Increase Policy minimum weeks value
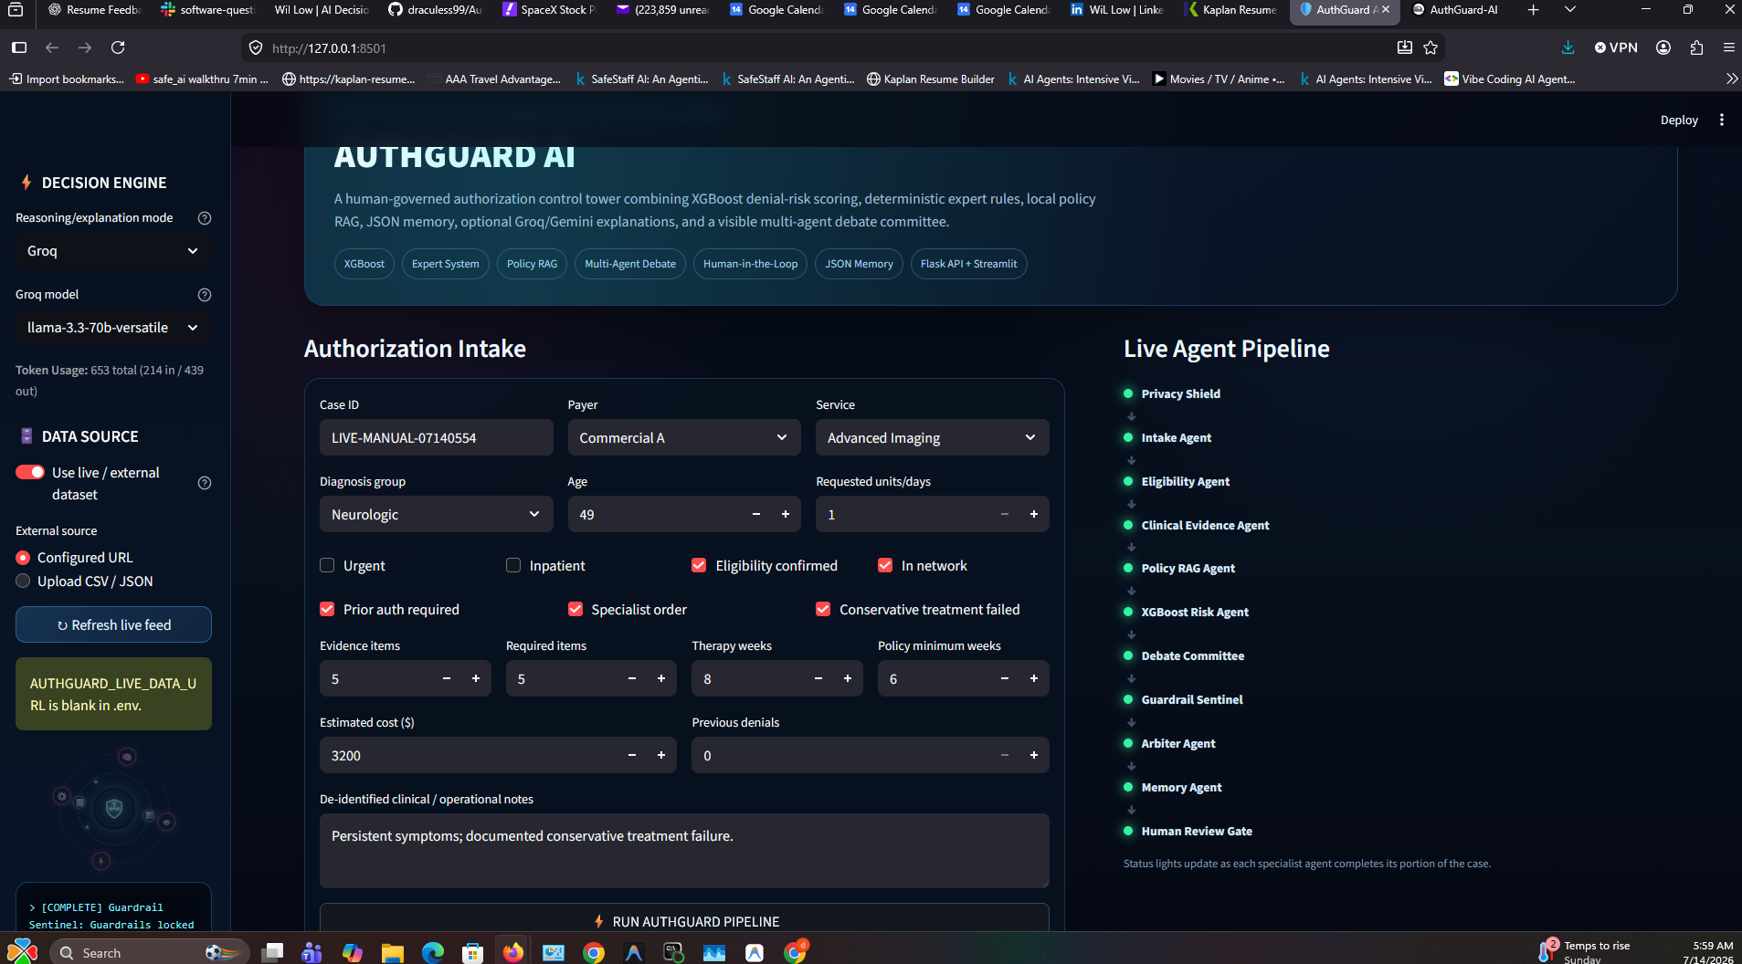Image resolution: width=1742 pixels, height=964 pixels. pyautogui.click(x=1034, y=679)
